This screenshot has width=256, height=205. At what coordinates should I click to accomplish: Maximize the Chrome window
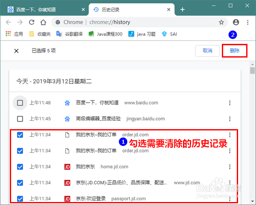click(x=230, y=6)
